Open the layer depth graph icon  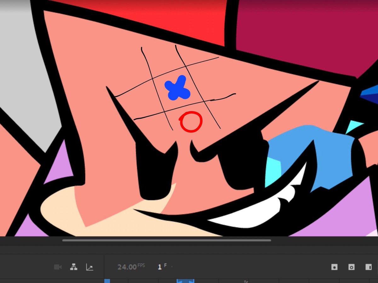tap(90, 267)
